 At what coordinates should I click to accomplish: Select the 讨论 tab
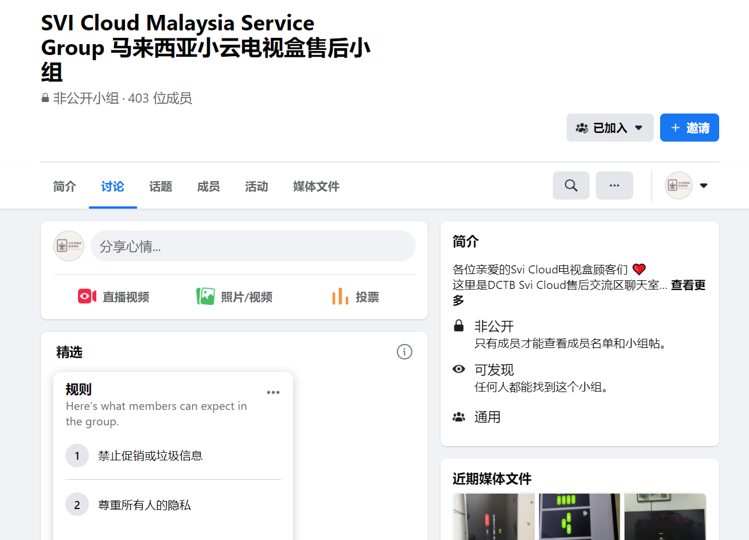112,186
